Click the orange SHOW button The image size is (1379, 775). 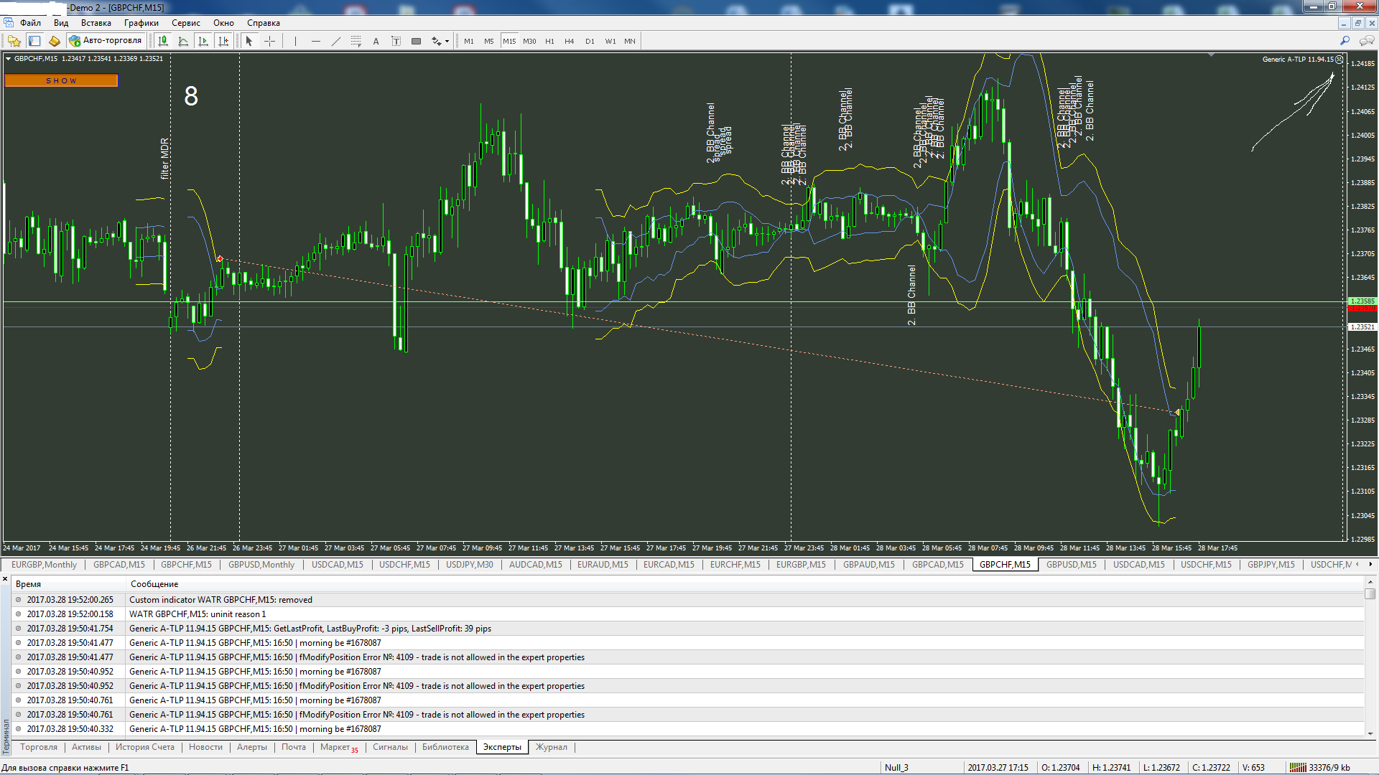pyautogui.click(x=61, y=80)
